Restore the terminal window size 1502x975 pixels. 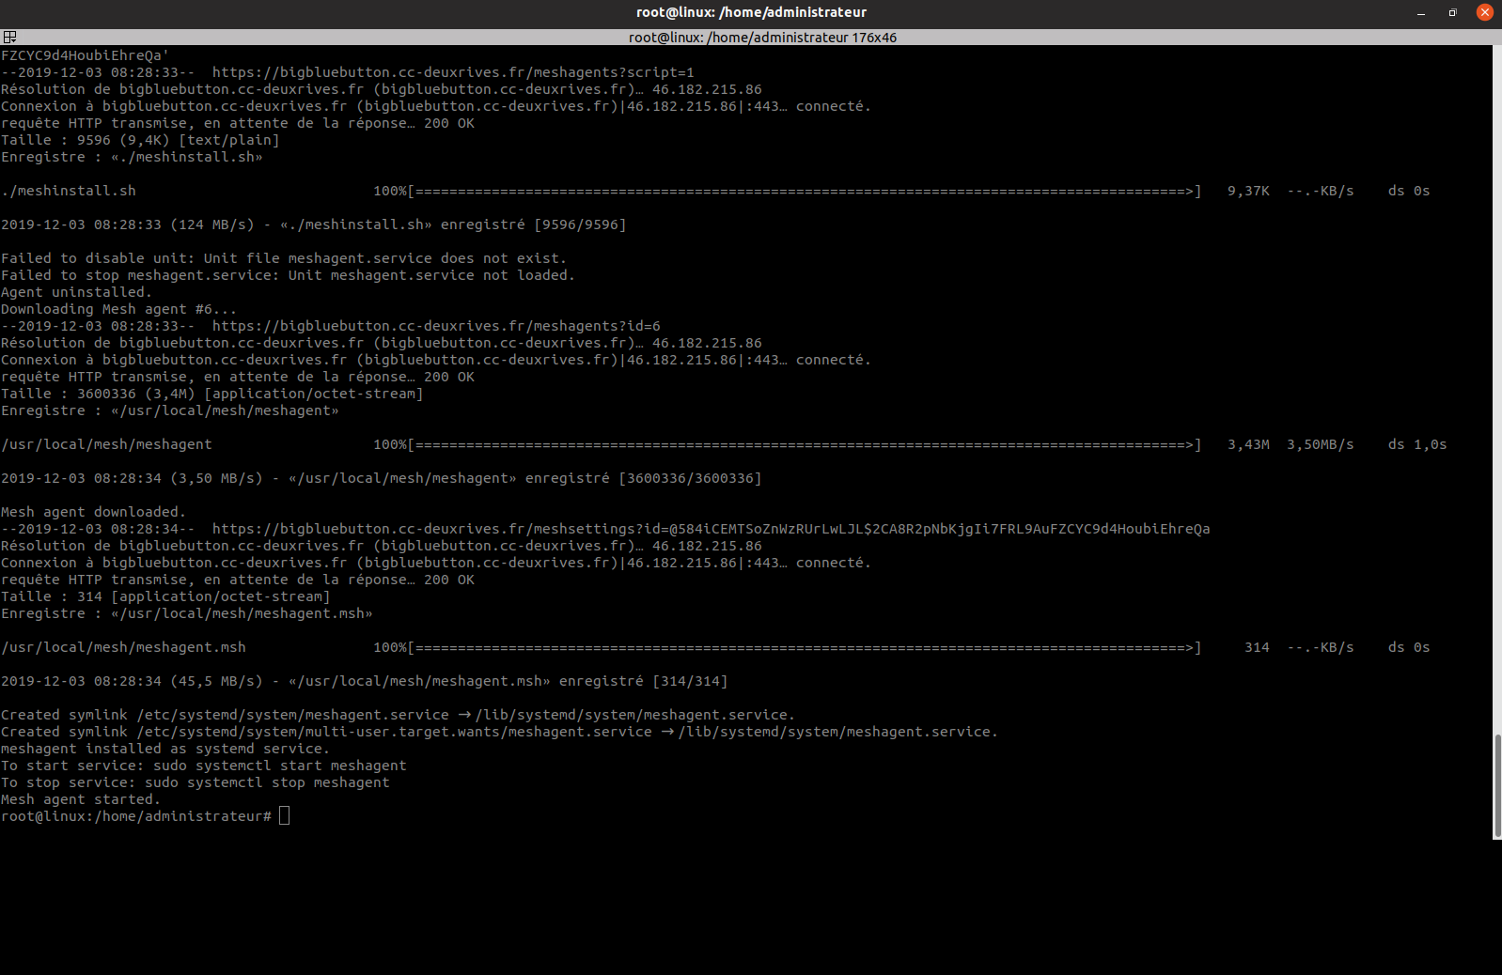click(x=1452, y=13)
